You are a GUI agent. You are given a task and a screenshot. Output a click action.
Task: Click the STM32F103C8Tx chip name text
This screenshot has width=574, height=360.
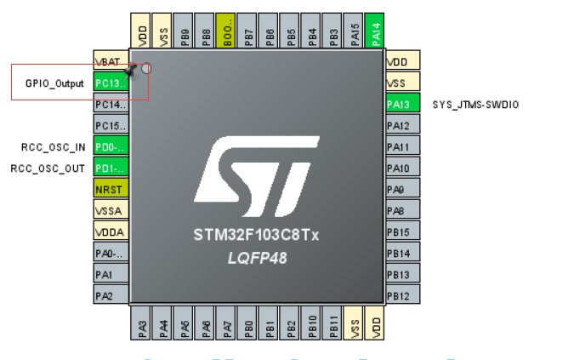256,235
